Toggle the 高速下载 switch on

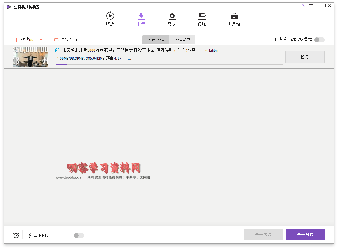pos(78,235)
